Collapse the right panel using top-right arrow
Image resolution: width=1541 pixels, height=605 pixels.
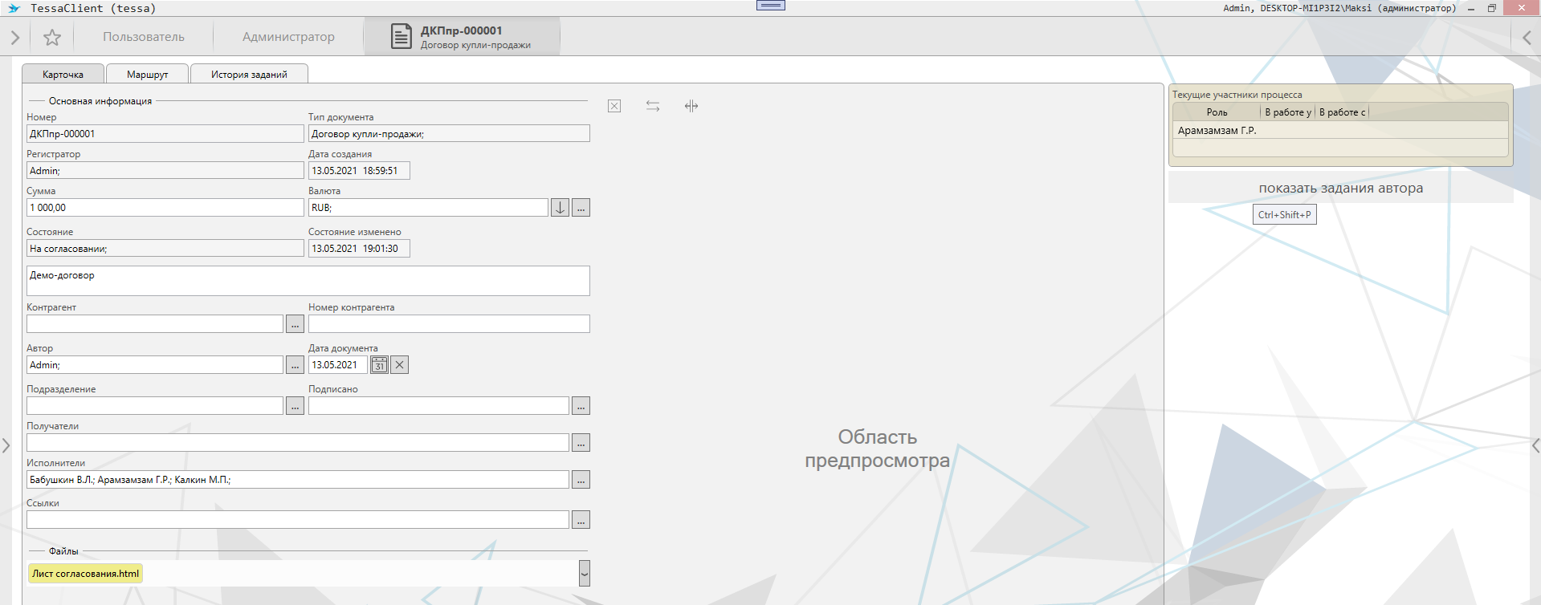pyautogui.click(x=1527, y=38)
